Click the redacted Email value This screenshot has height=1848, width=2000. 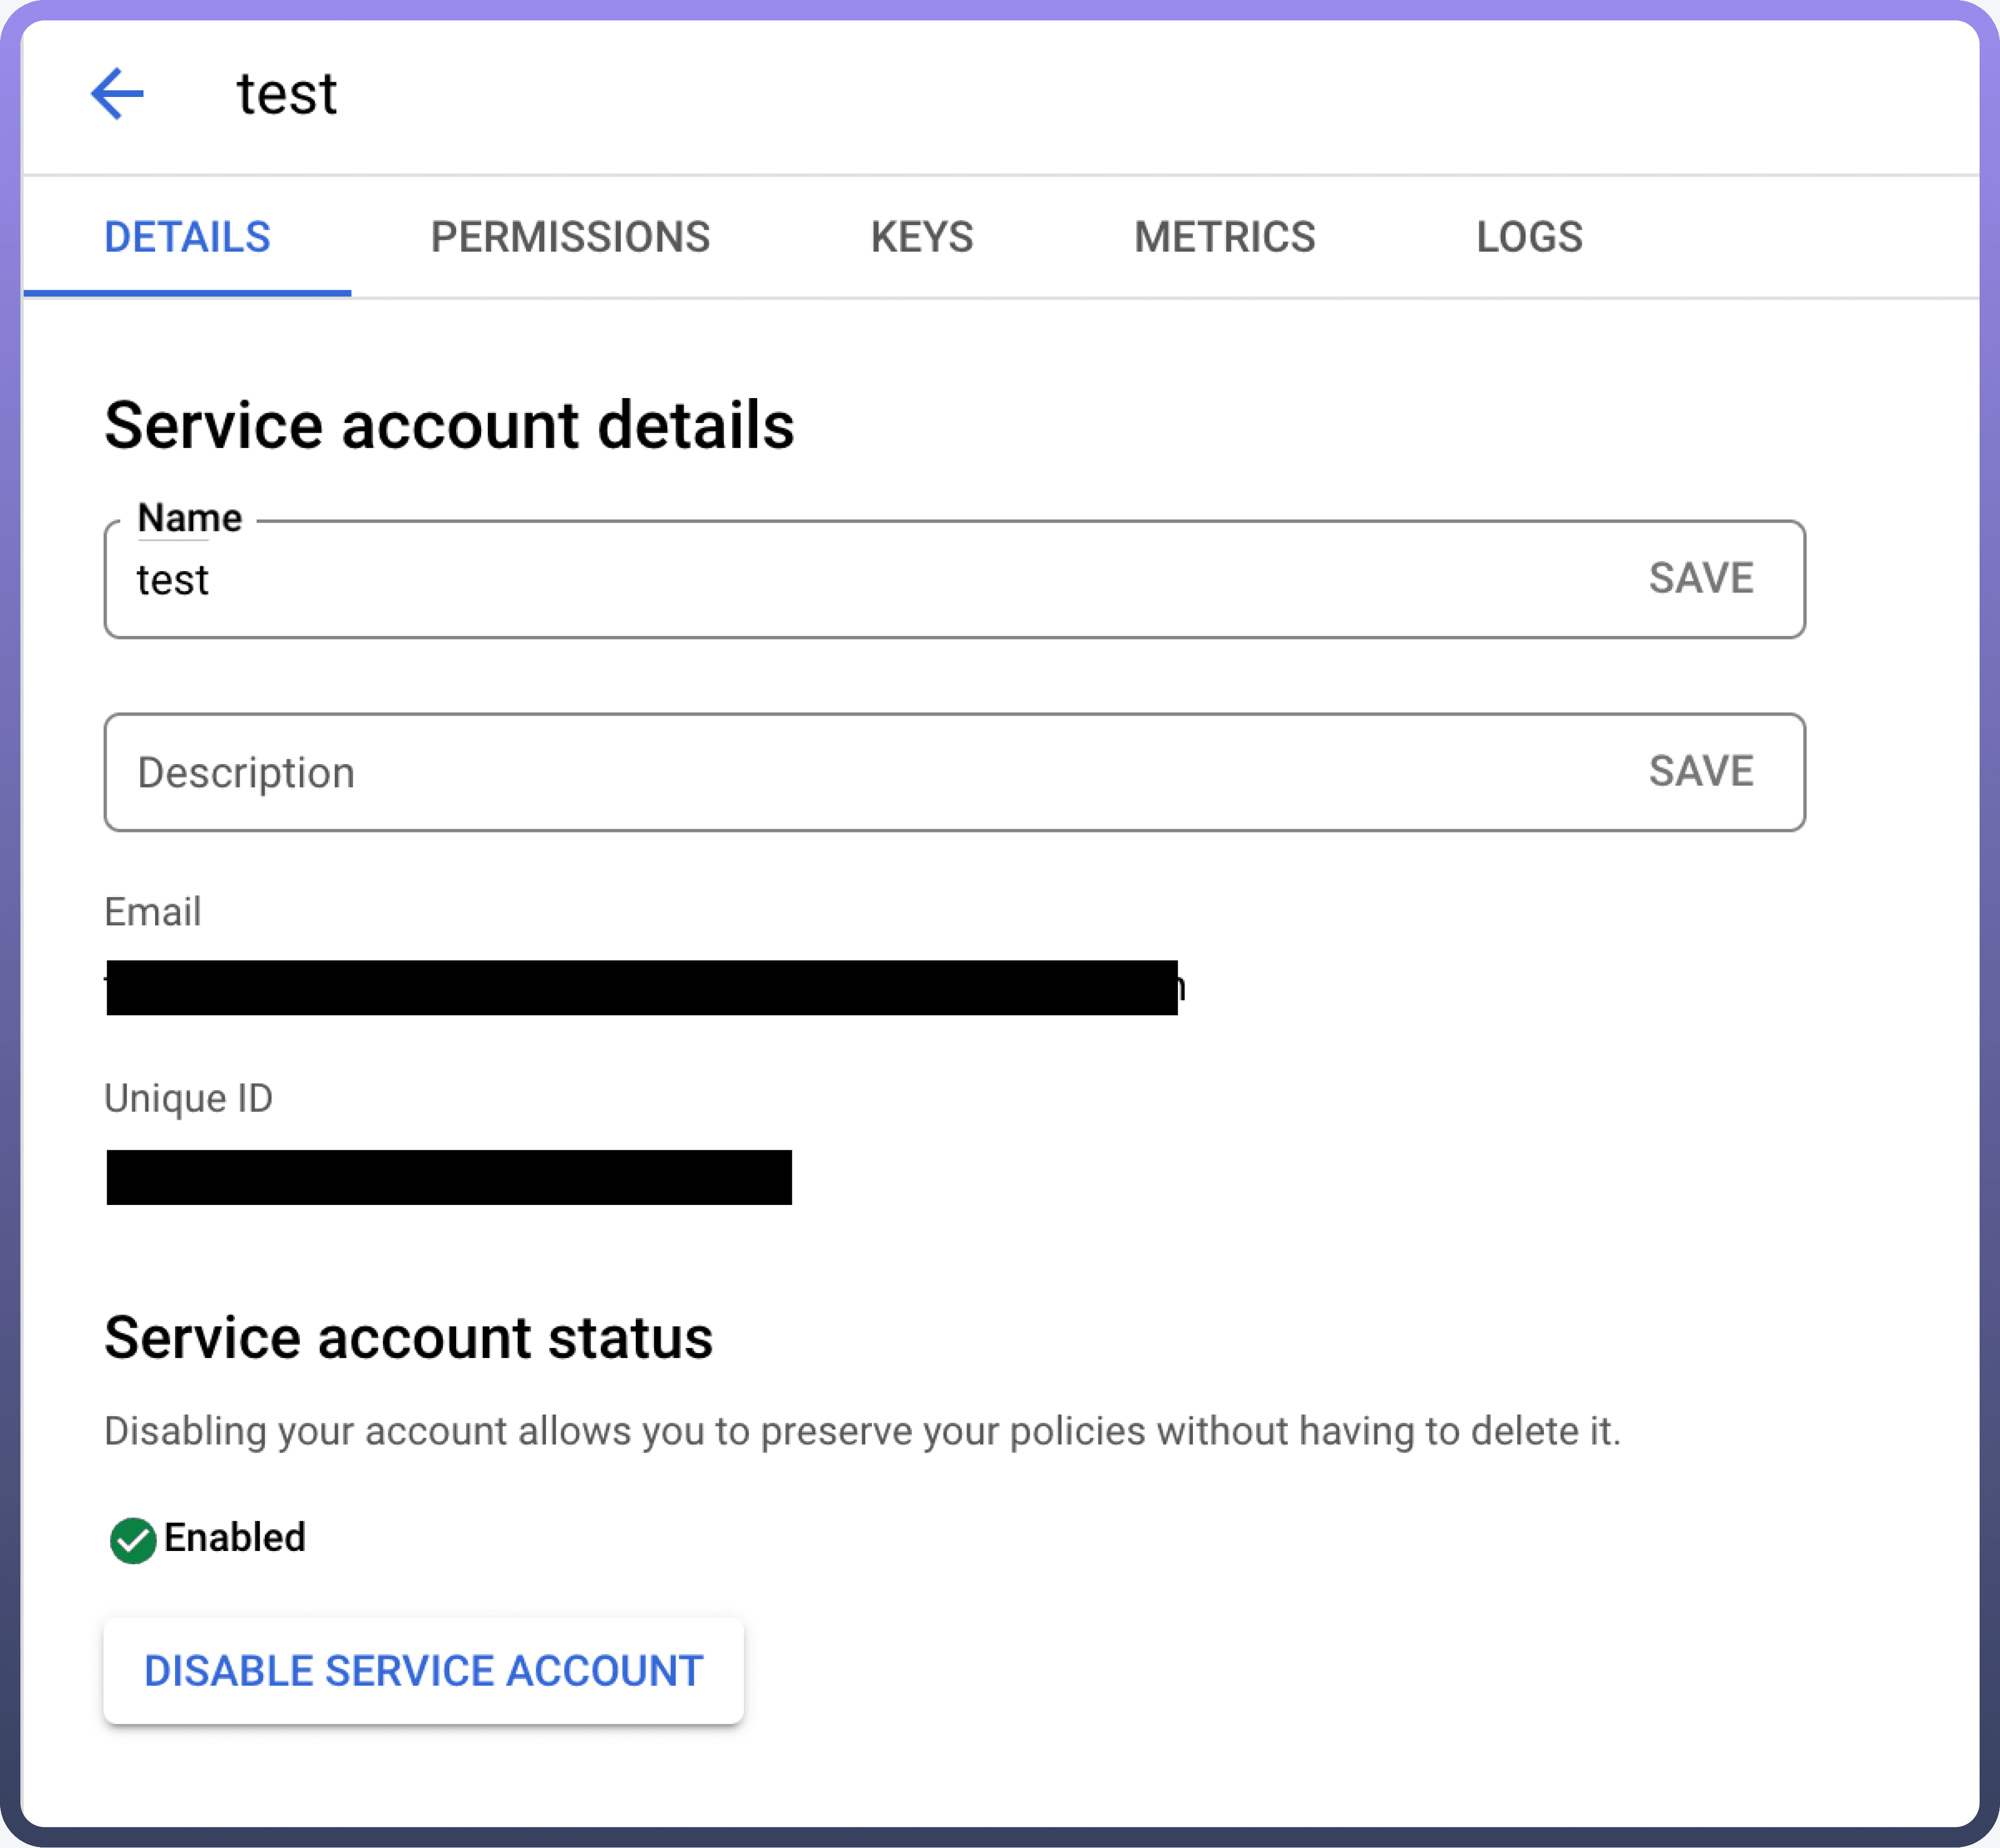(642, 988)
